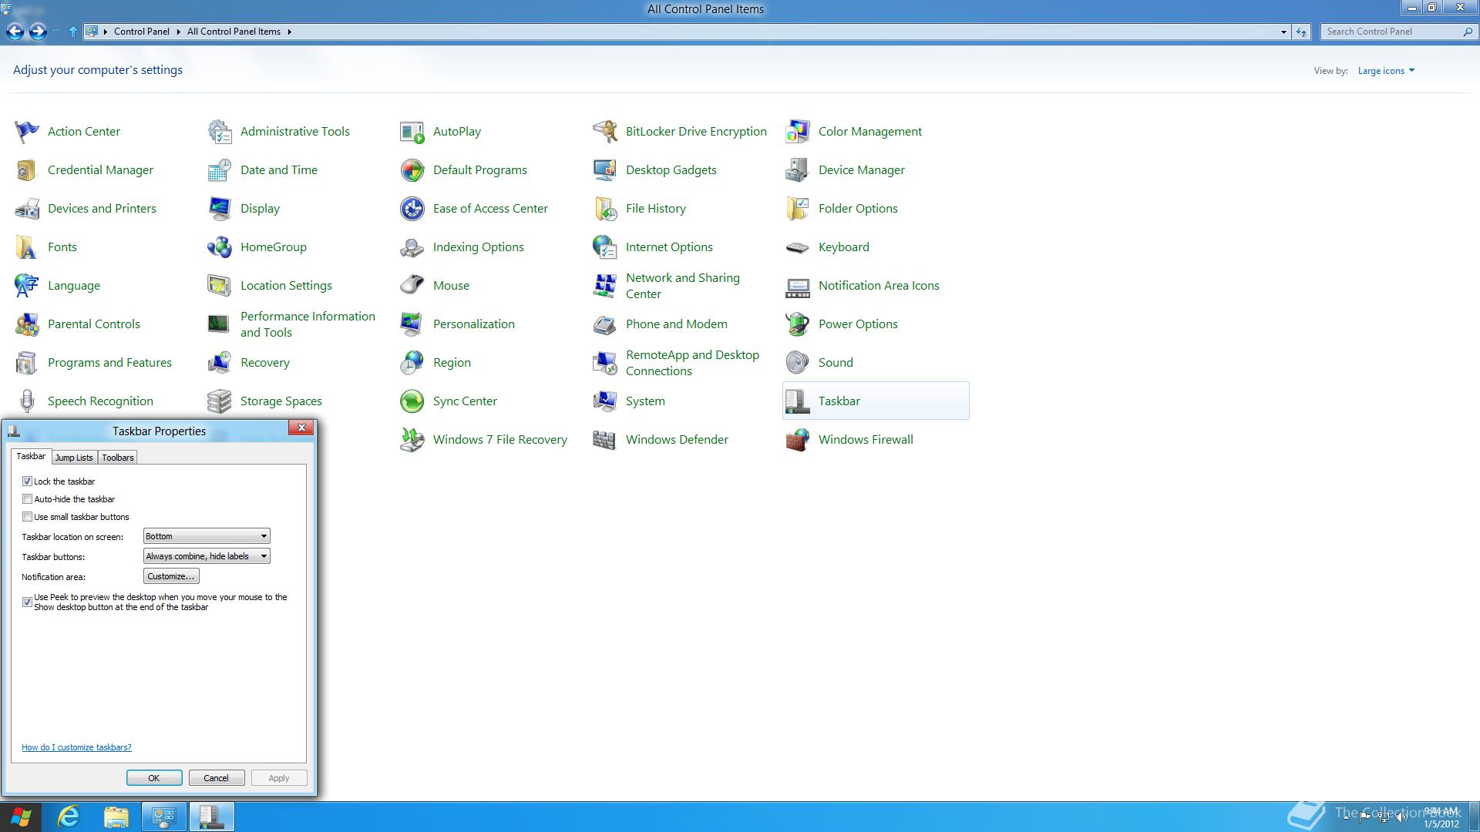This screenshot has height=832, width=1480.
Task: Select the Taskbar tab in properties
Action: 31,456
